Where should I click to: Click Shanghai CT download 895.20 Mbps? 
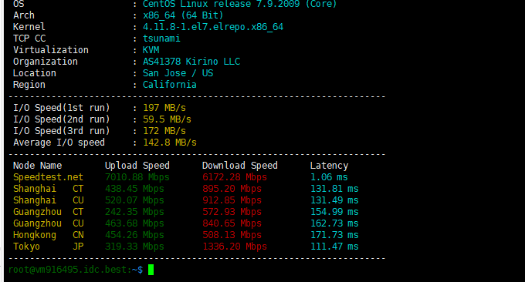coord(232,189)
